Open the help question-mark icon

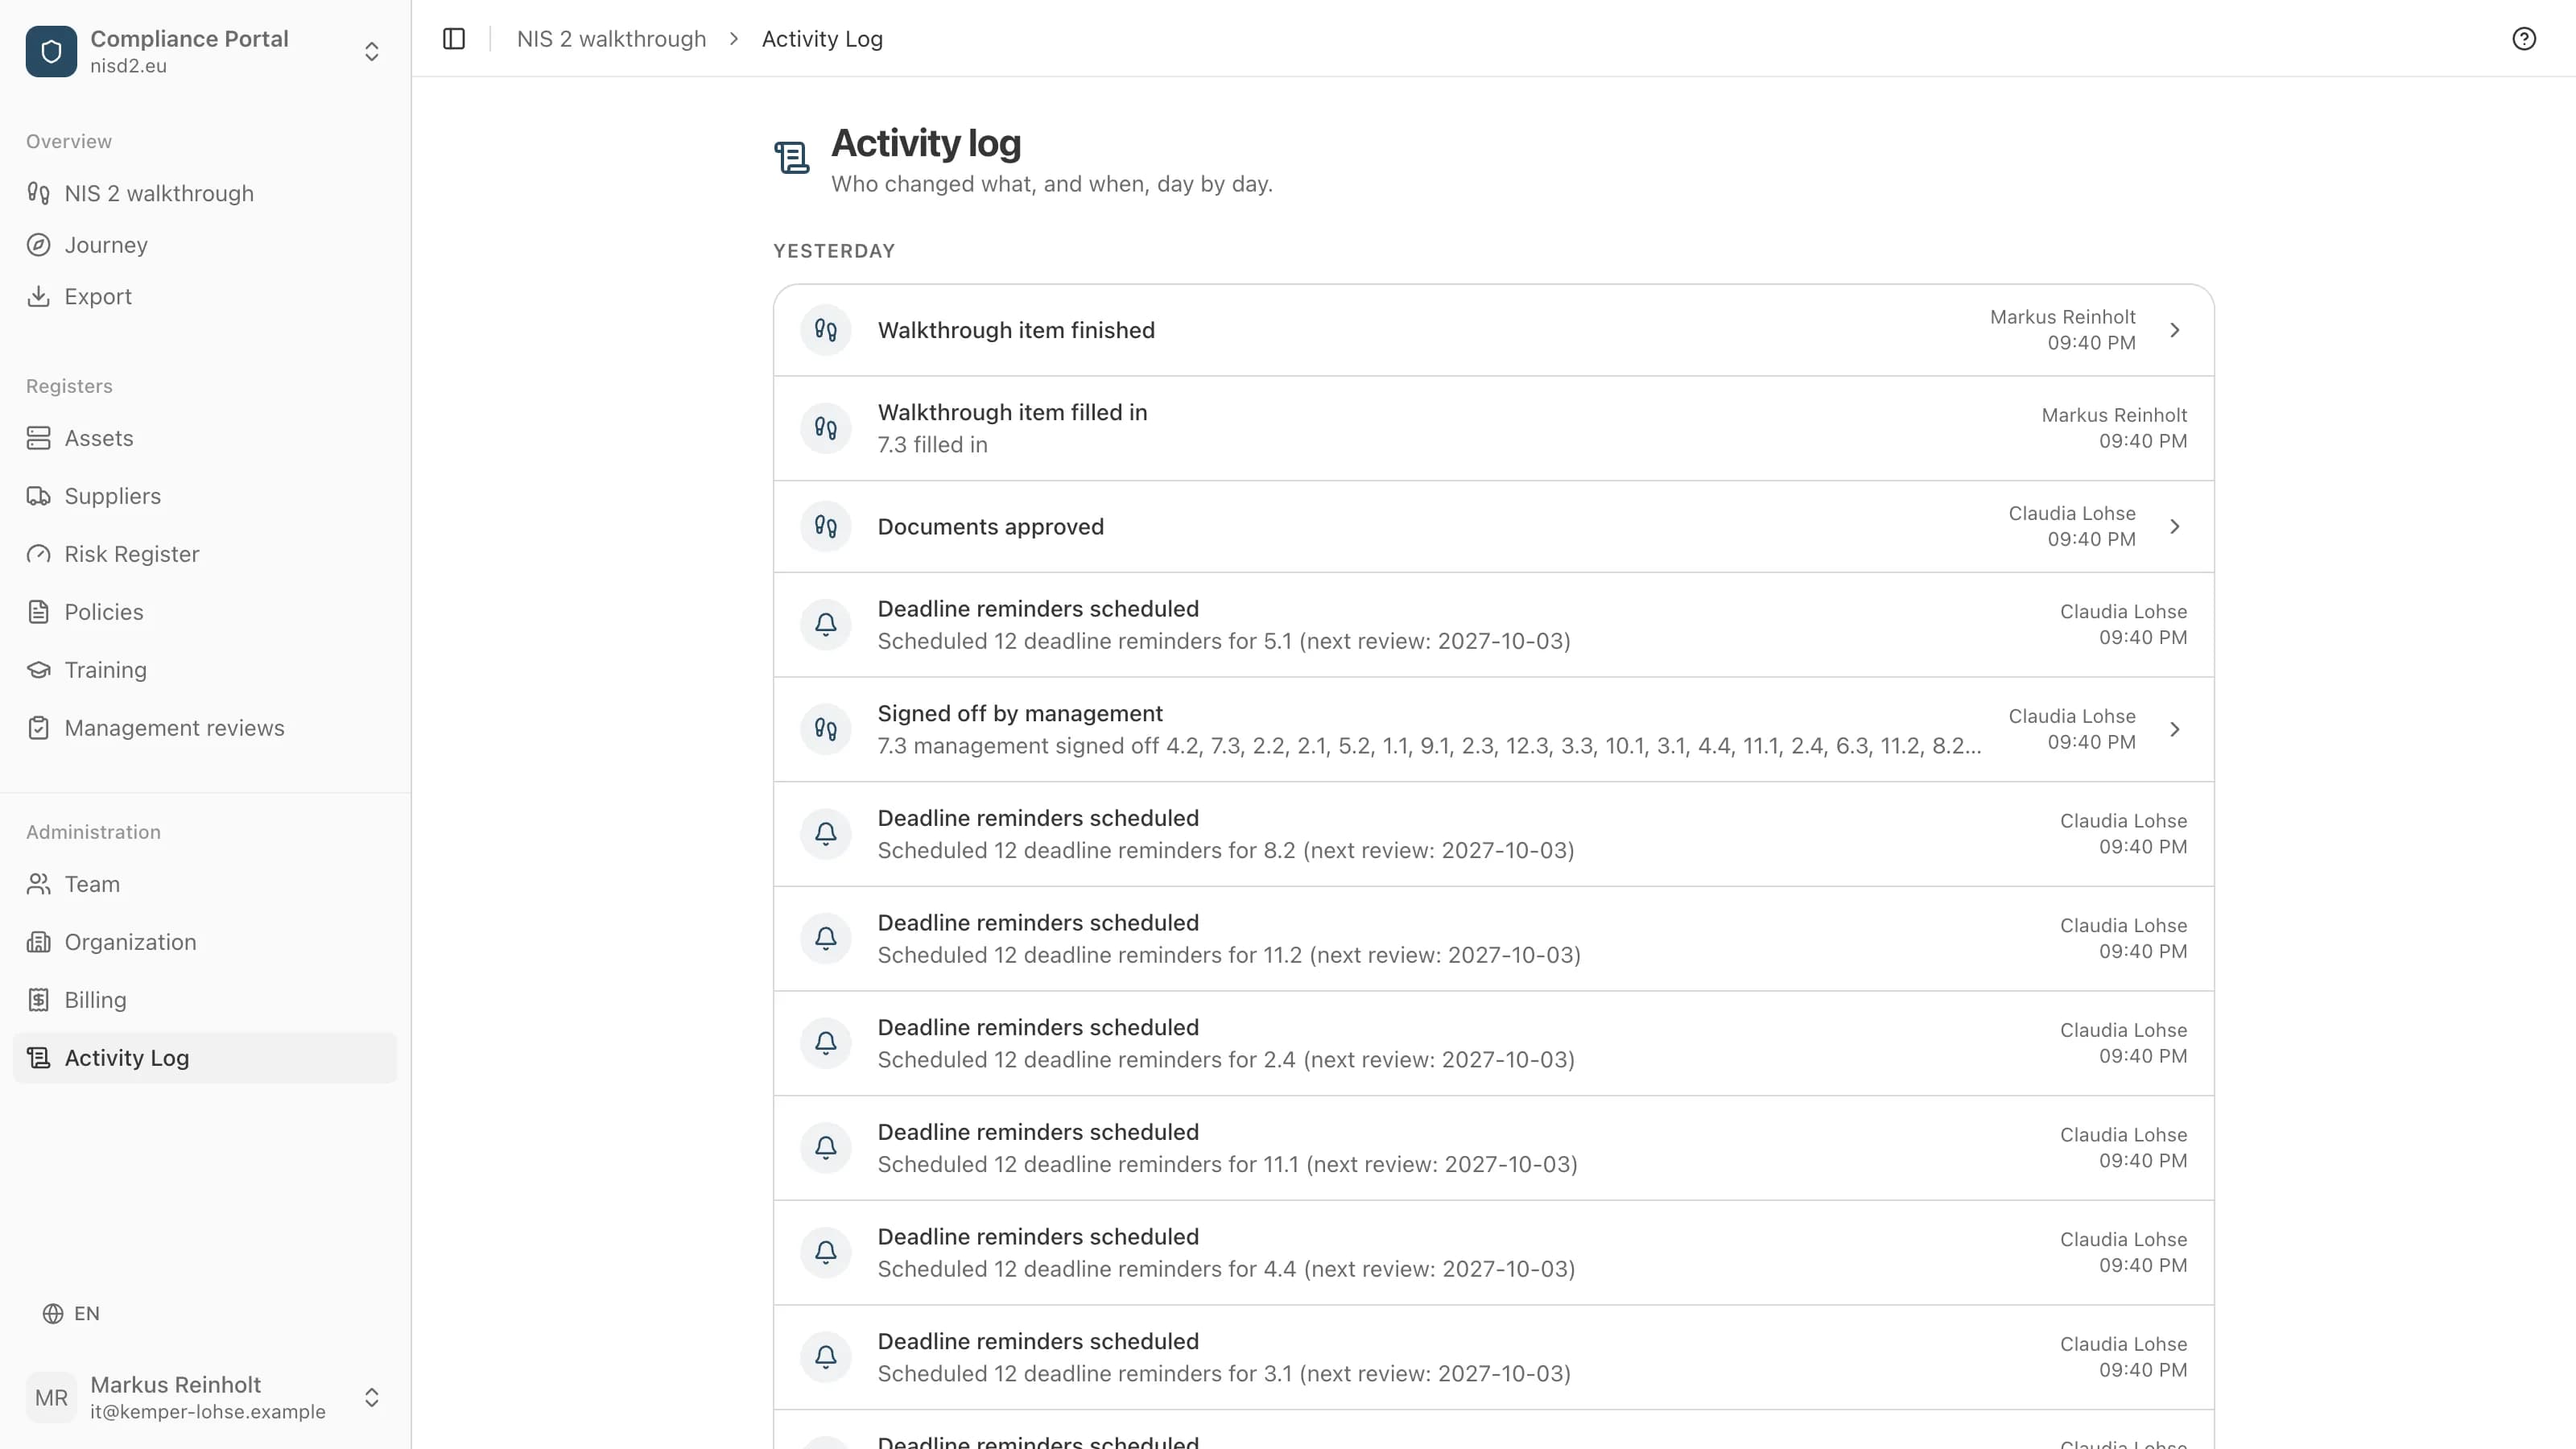coord(2524,39)
